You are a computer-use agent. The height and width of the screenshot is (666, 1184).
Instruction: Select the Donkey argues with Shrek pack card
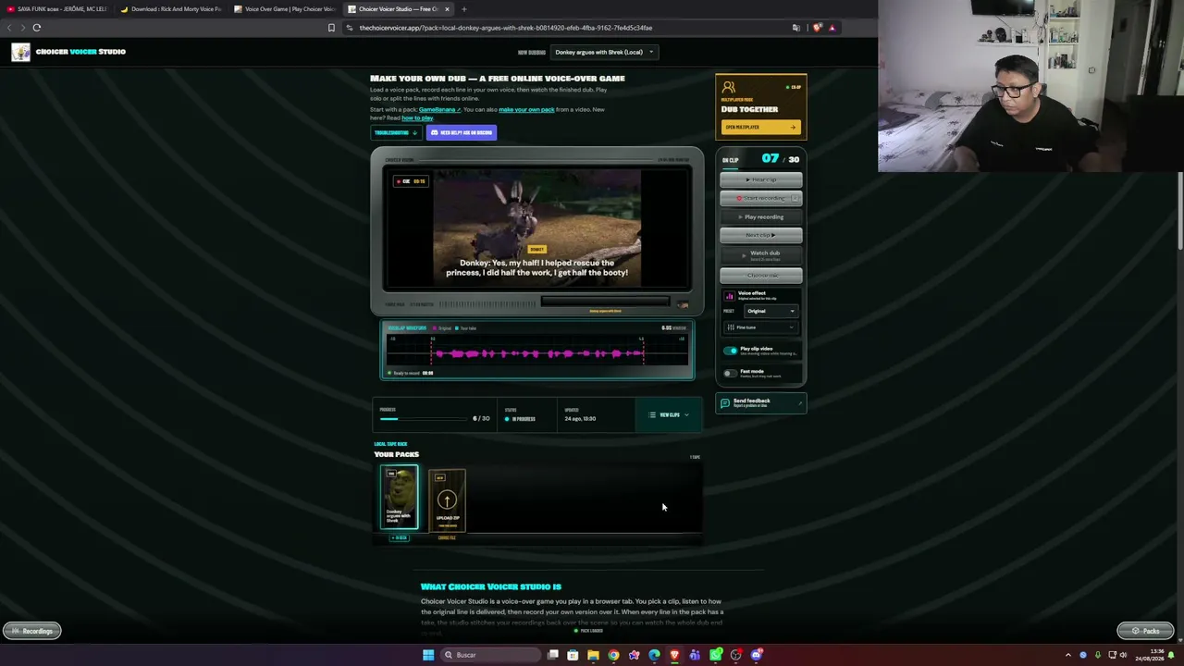[400, 499]
